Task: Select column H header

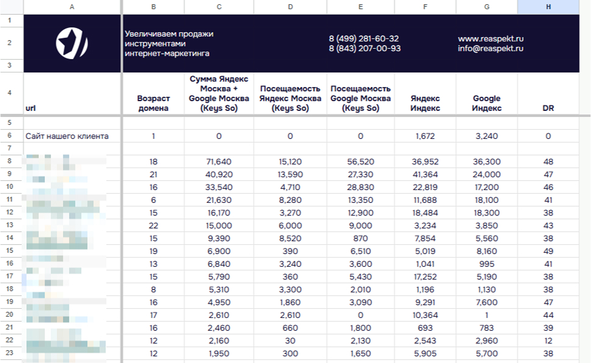Action: (548, 7)
